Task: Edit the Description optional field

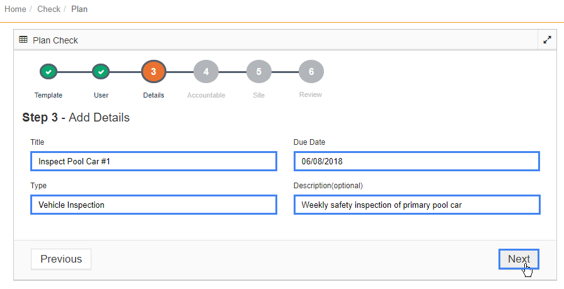Action: [417, 205]
